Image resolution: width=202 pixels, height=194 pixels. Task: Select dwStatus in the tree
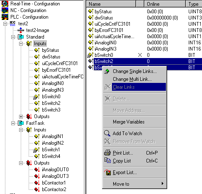pos(51,57)
